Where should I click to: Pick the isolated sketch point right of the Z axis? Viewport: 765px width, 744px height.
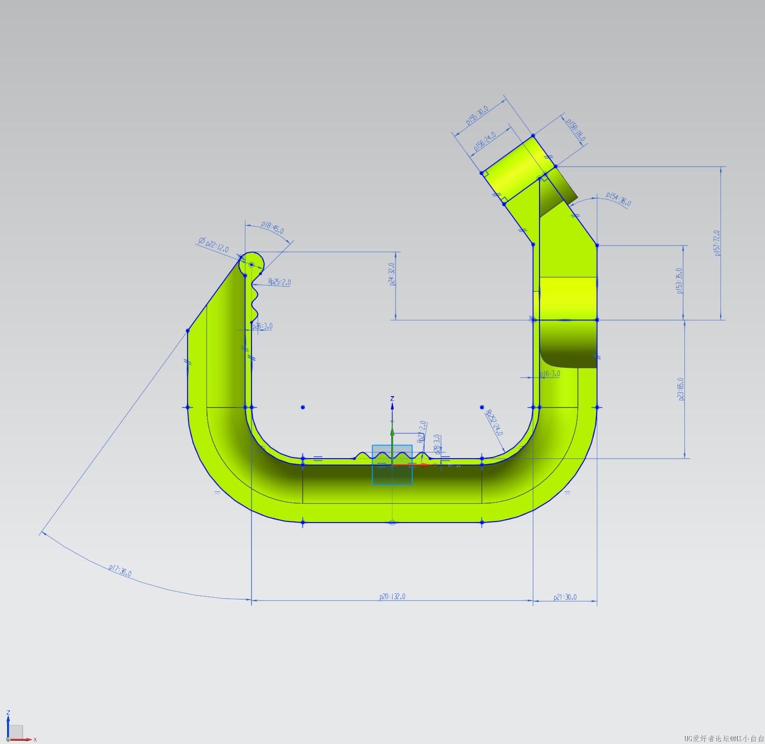click(x=482, y=407)
